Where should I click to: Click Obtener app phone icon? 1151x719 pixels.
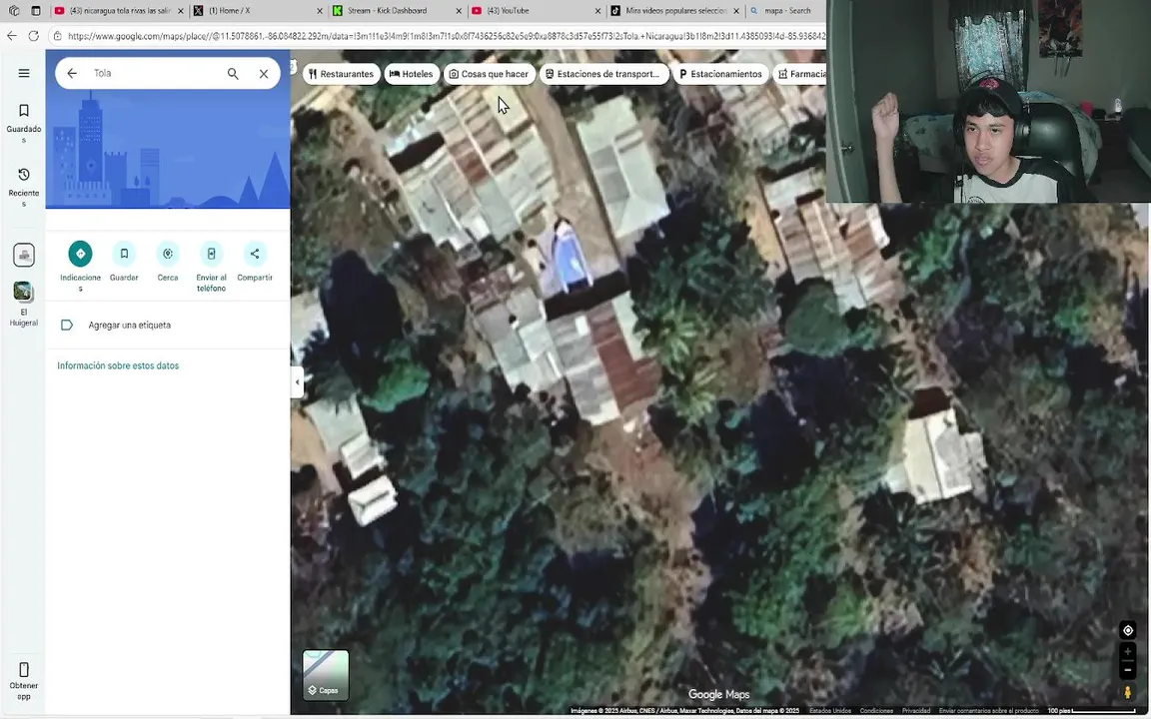coord(24,669)
